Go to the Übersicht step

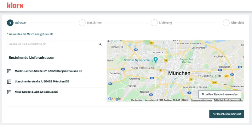coord(233,23)
